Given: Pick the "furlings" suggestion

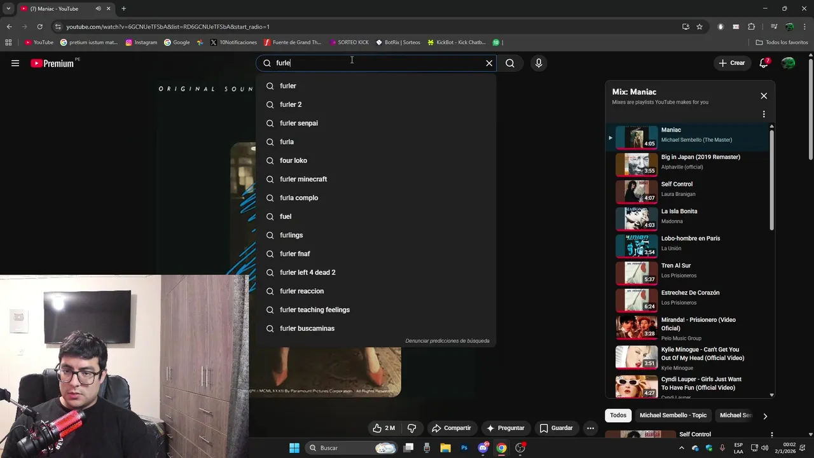Looking at the screenshot, I should tap(376, 235).
